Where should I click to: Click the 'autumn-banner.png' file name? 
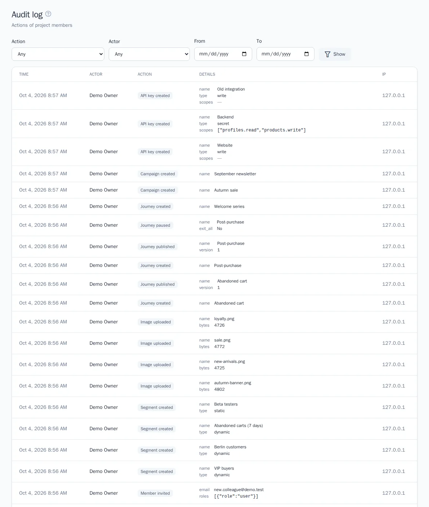click(x=233, y=383)
